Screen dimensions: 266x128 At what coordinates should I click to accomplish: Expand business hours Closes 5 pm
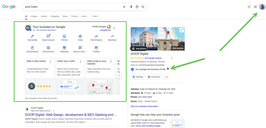tap(151, 101)
